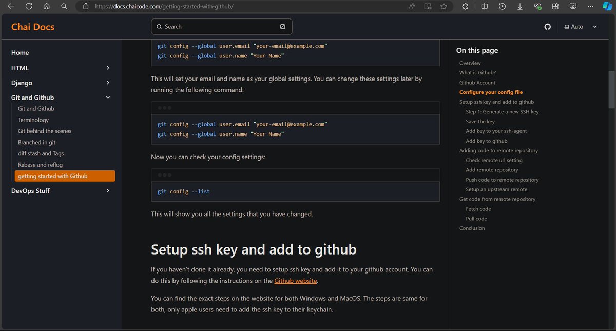Image resolution: width=616 pixels, height=331 pixels.
Task: Open Home in the sidebar
Action: point(20,53)
